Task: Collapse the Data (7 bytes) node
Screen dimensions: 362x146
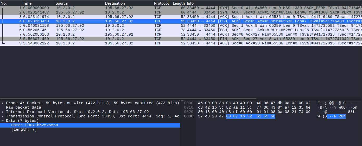Action: [3, 121]
